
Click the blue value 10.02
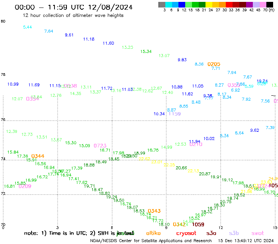[209, 139]
